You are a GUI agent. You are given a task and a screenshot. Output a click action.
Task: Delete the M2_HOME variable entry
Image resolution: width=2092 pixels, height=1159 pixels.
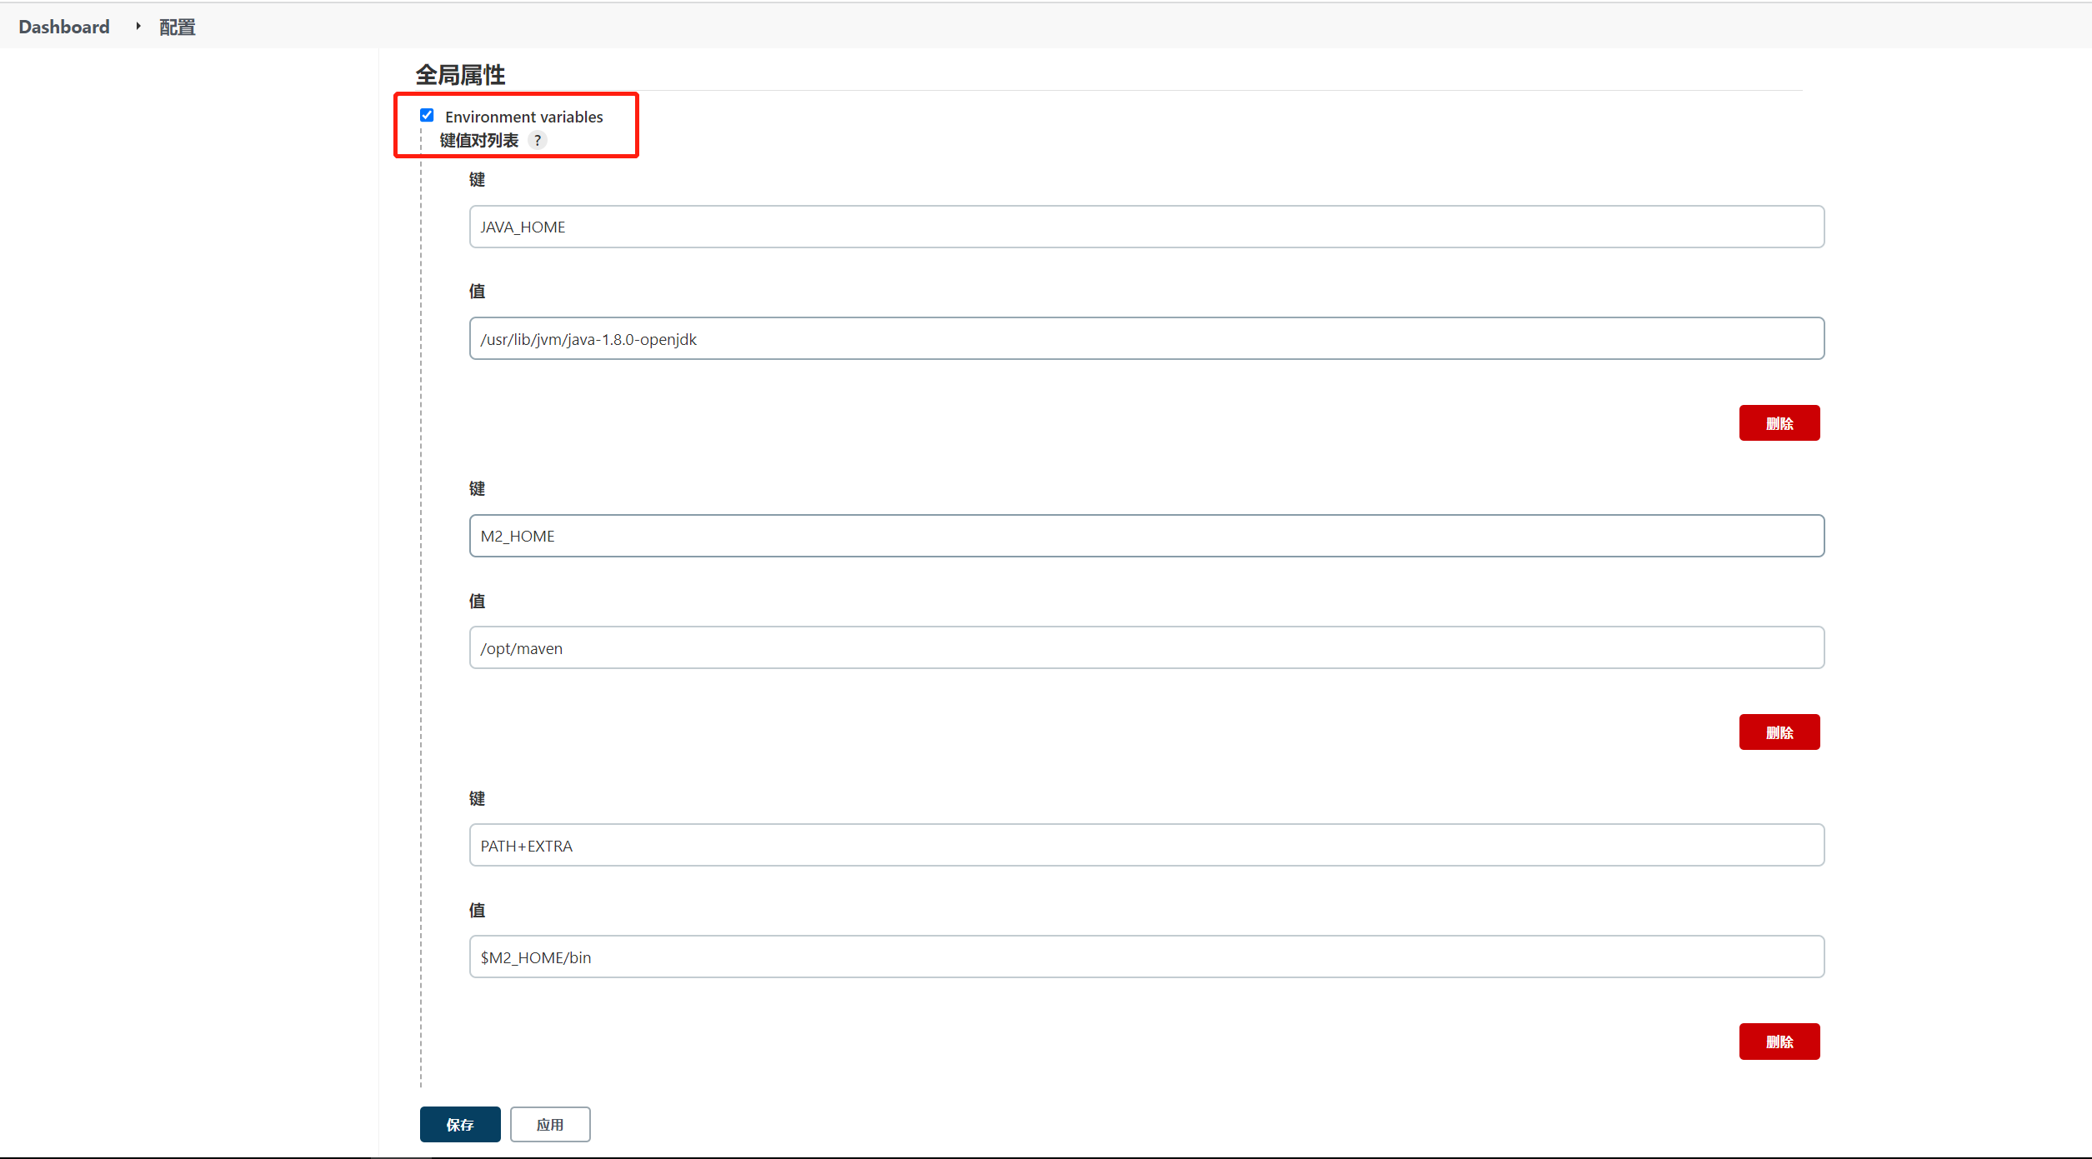1779,732
